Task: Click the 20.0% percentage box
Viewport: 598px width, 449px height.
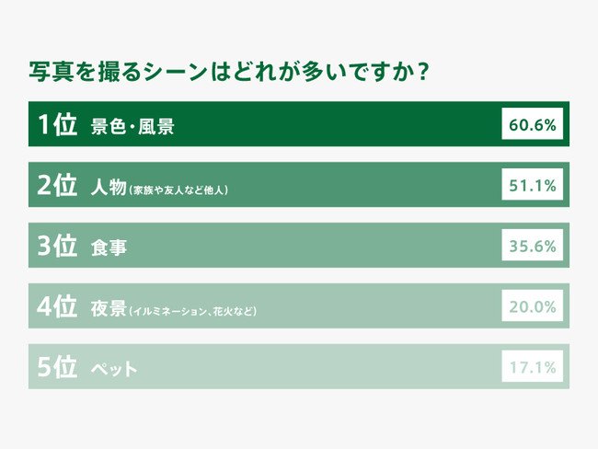Action: tap(532, 306)
